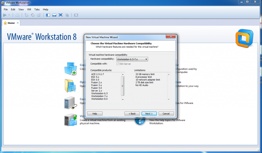Image resolution: width=262 pixels, height=153 pixels.
Task: Close the New Virtual Machine Wizard dialog
Action: coord(171,36)
